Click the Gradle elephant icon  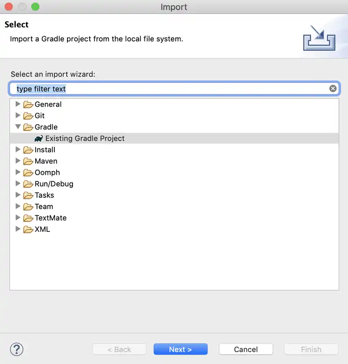pyautogui.click(x=39, y=139)
